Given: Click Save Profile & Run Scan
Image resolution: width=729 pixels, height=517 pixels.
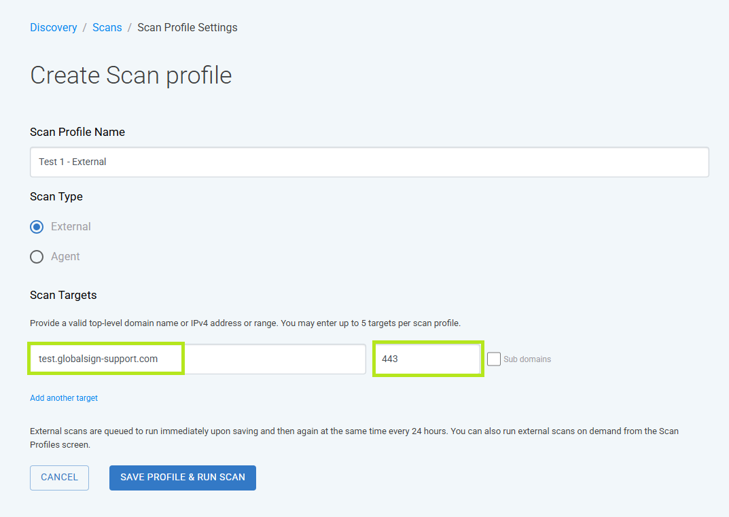Looking at the screenshot, I should (183, 478).
